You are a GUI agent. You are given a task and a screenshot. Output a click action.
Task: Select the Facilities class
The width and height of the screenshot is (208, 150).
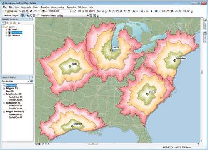click(x=11, y=85)
